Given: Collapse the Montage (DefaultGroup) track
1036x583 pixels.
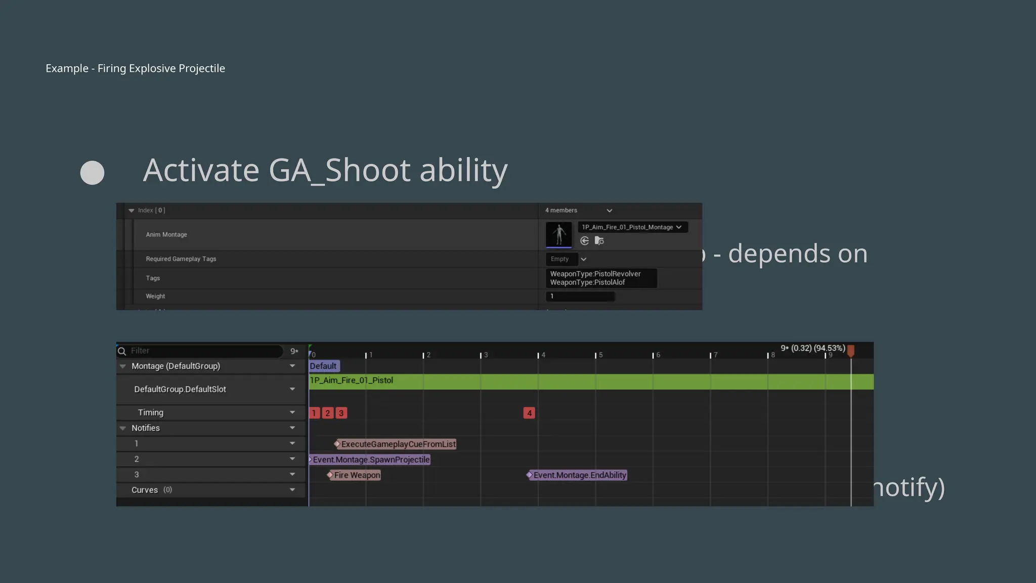Looking at the screenshot, I should 123,366.
